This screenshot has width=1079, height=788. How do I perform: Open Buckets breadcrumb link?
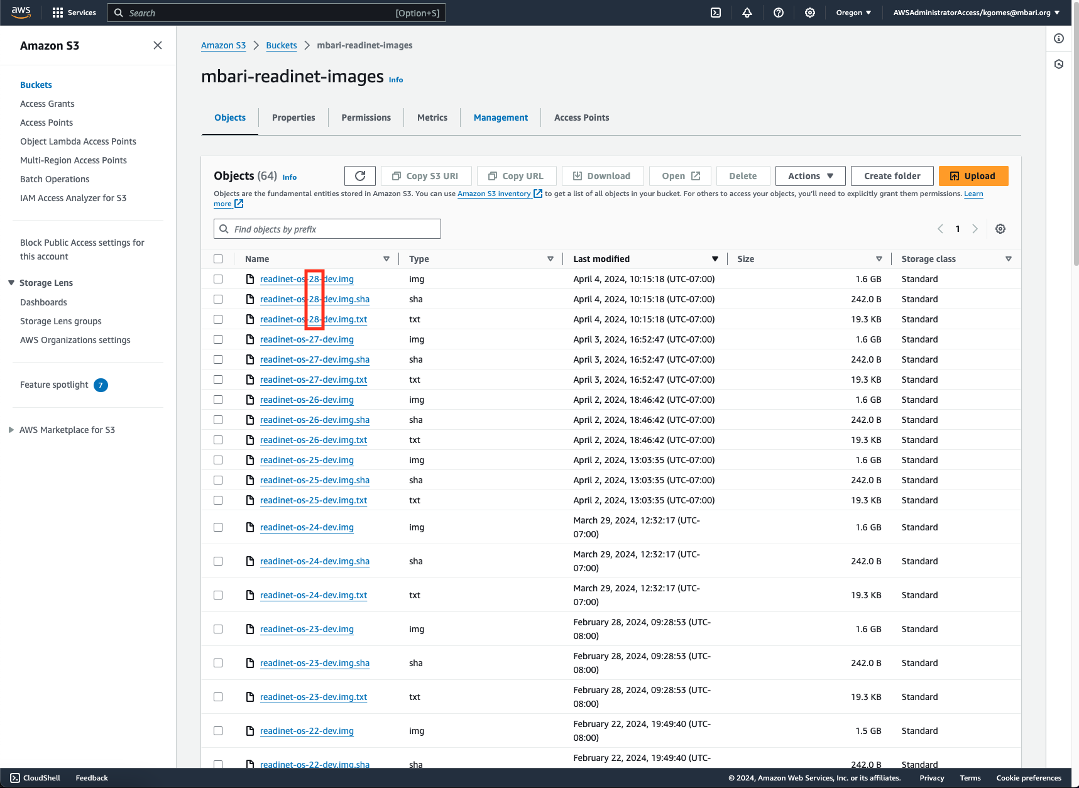tap(282, 45)
